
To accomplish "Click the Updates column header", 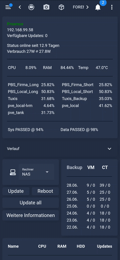I will pyautogui.click(x=105, y=246).
